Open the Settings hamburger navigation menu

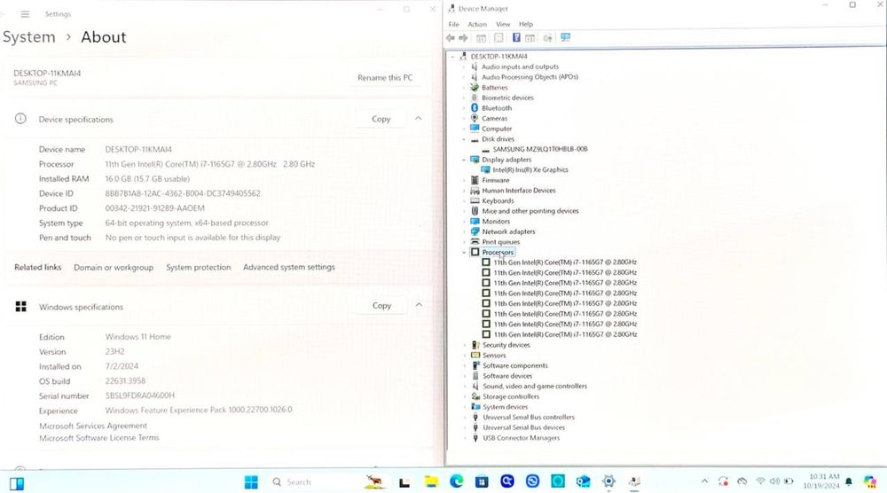pyautogui.click(x=25, y=14)
